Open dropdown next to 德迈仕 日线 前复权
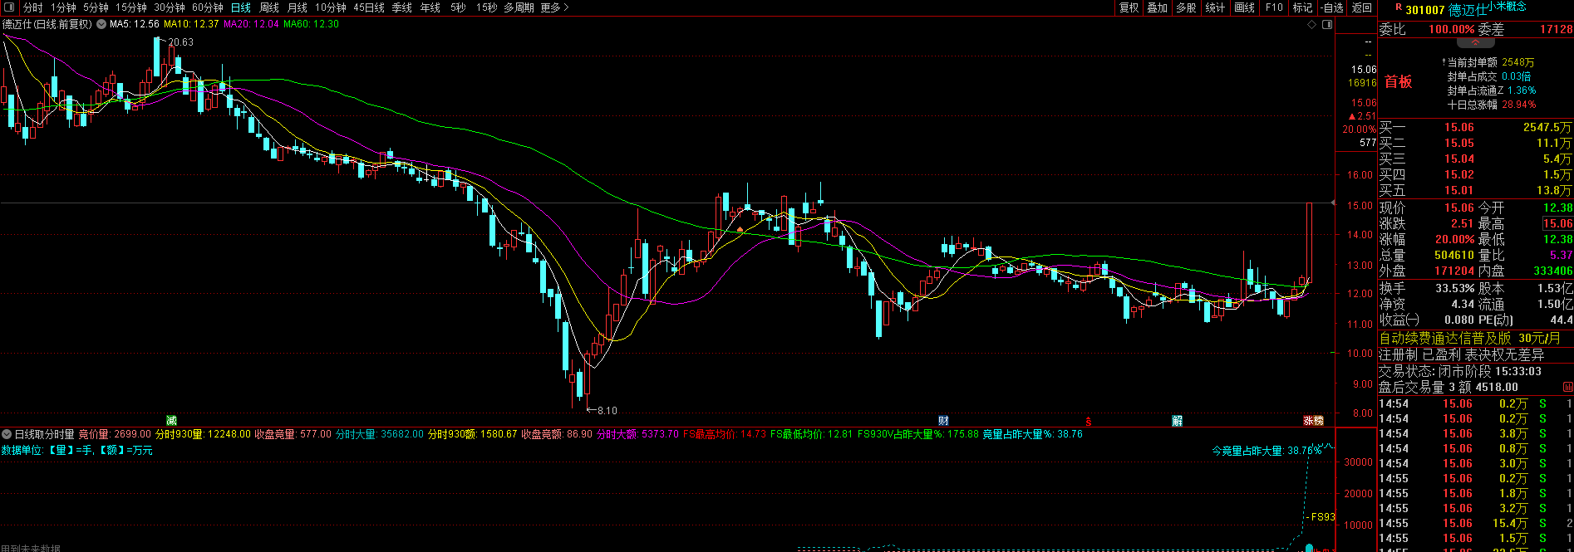This screenshot has height=552, width=1574. 101,24
